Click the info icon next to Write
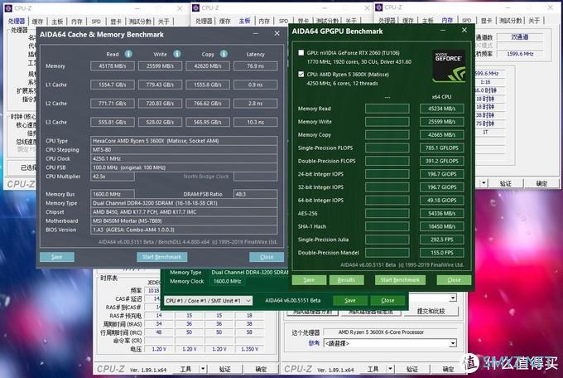Viewport: 563px width, 378px height. 177,54
